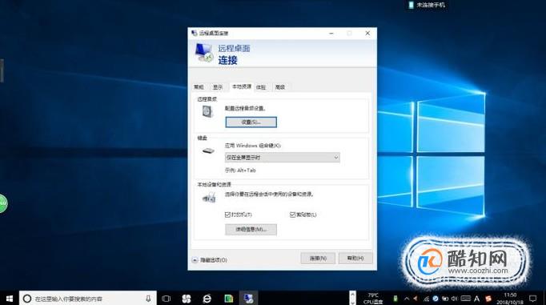Click the taskbar toolbar scroll arrows

click(353, 299)
